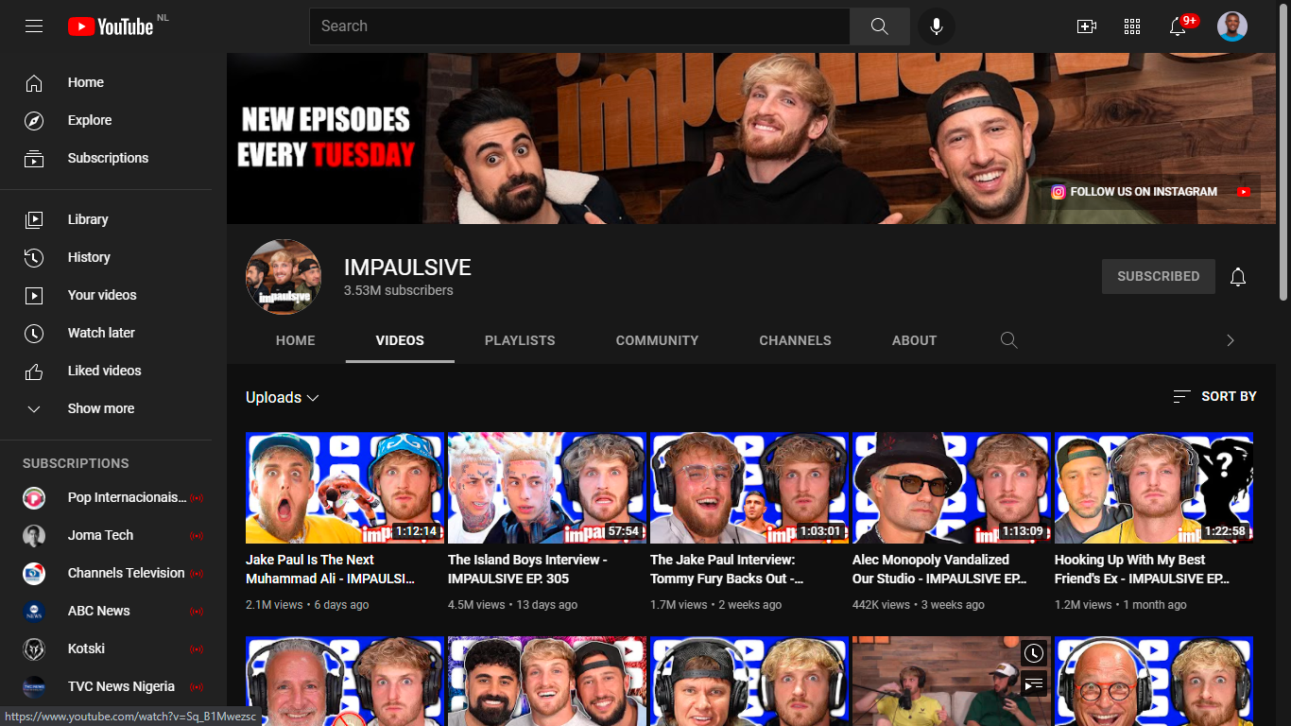The image size is (1291, 726).
Task: Open The Jake Paul Interview: Tommy Fury title
Action: click(727, 569)
